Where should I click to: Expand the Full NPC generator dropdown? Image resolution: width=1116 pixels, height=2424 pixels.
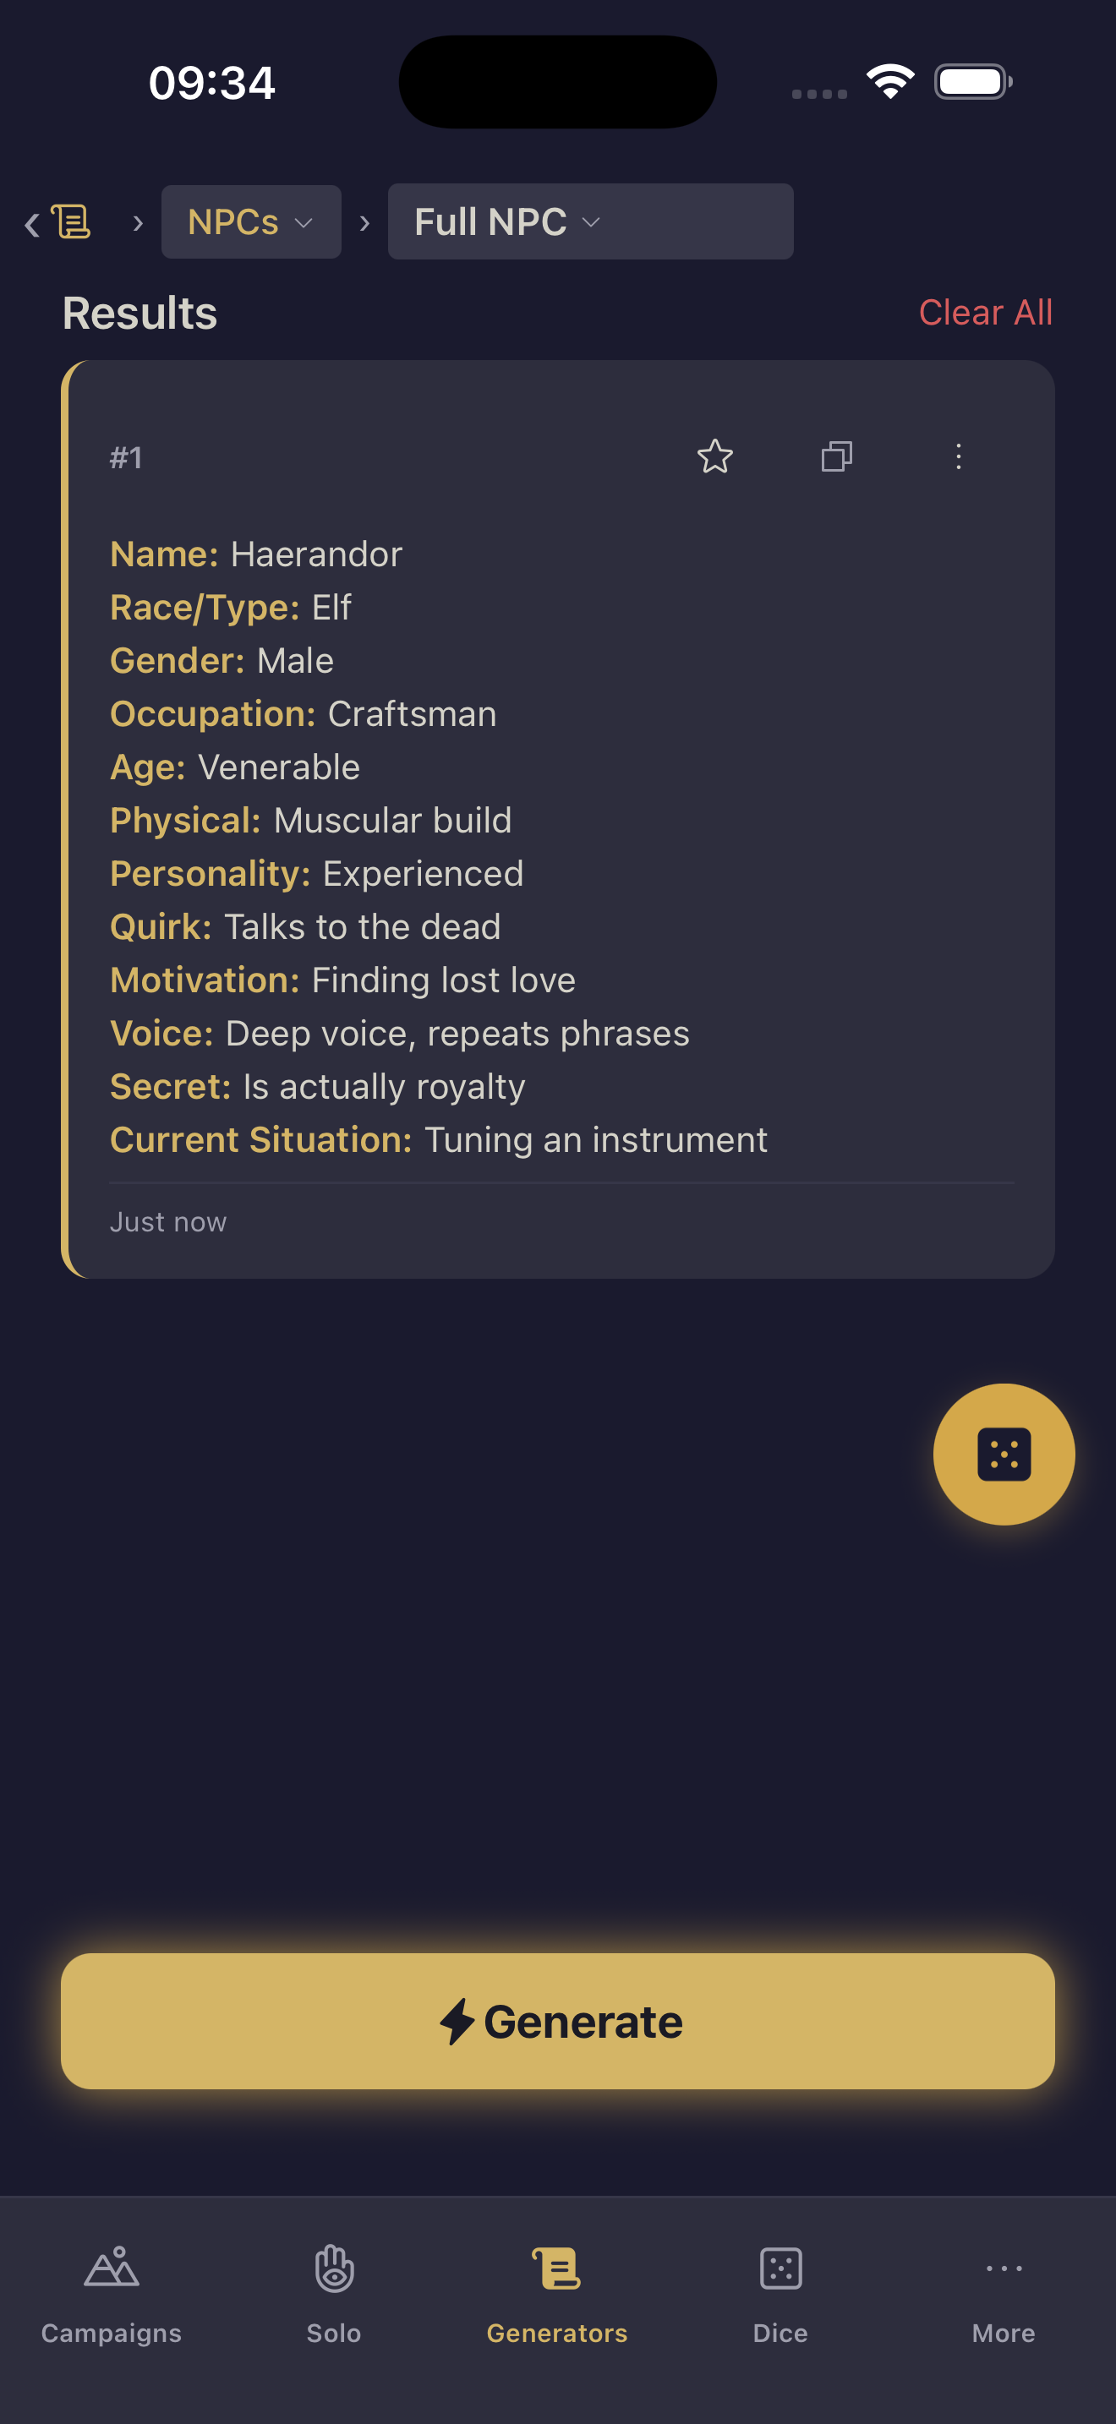point(590,222)
